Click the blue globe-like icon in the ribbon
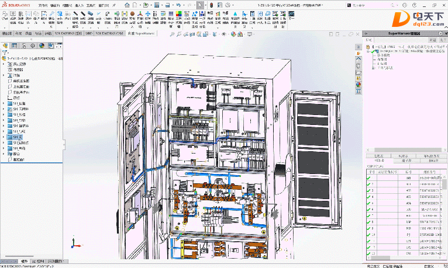This screenshot has height=268, width=448. (60, 13)
